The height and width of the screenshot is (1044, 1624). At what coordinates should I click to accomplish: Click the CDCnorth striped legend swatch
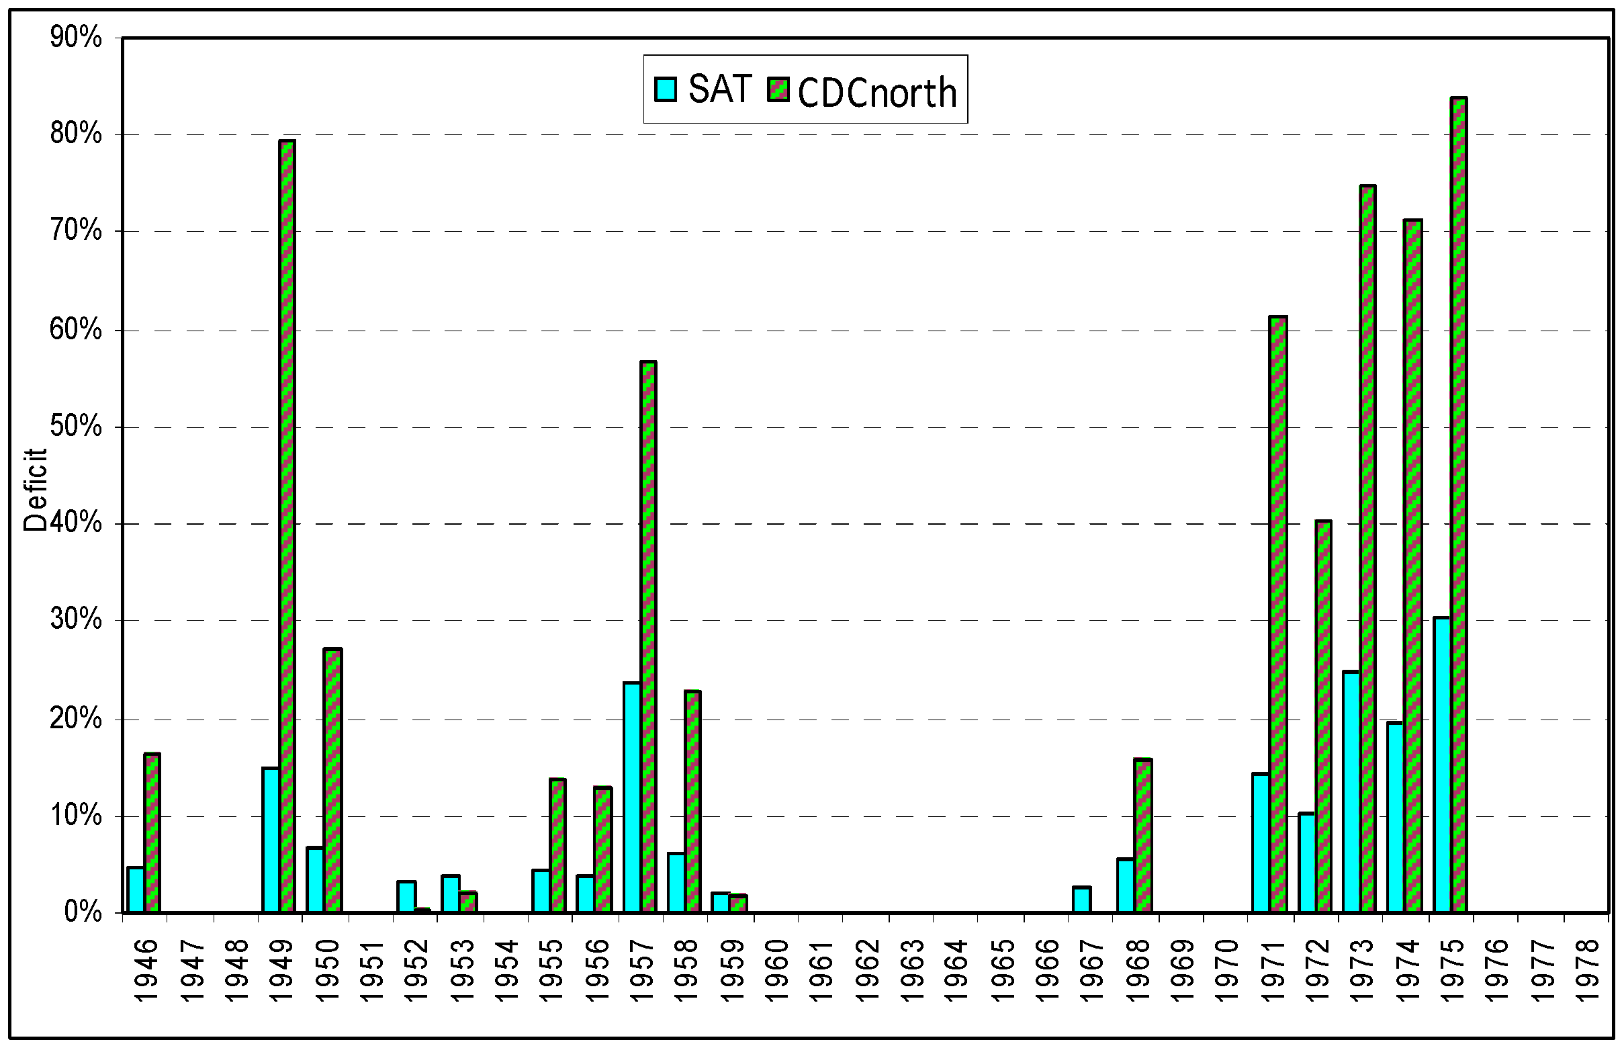click(x=778, y=89)
